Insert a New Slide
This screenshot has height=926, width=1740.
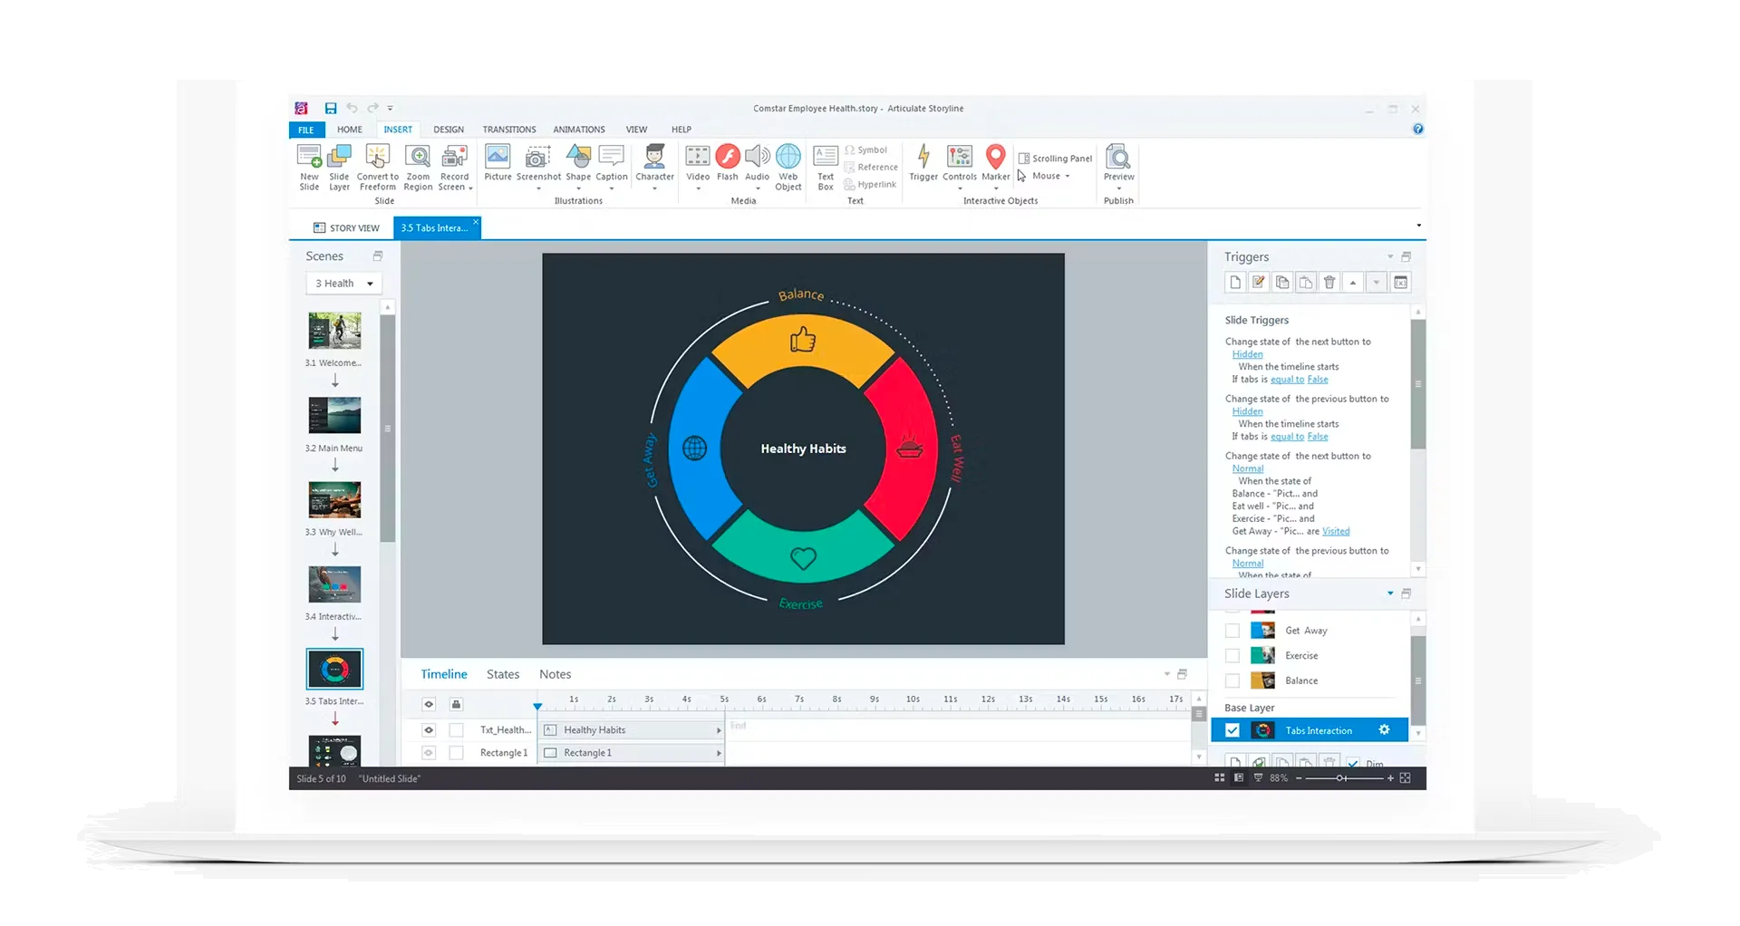pyautogui.click(x=309, y=168)
